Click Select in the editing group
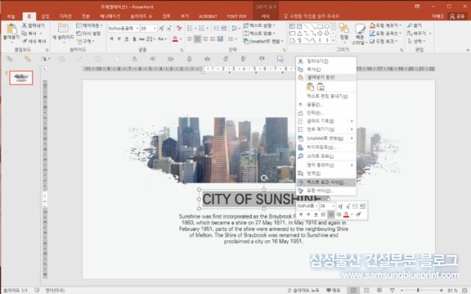The image size is (471, 294). click(416, 41)
